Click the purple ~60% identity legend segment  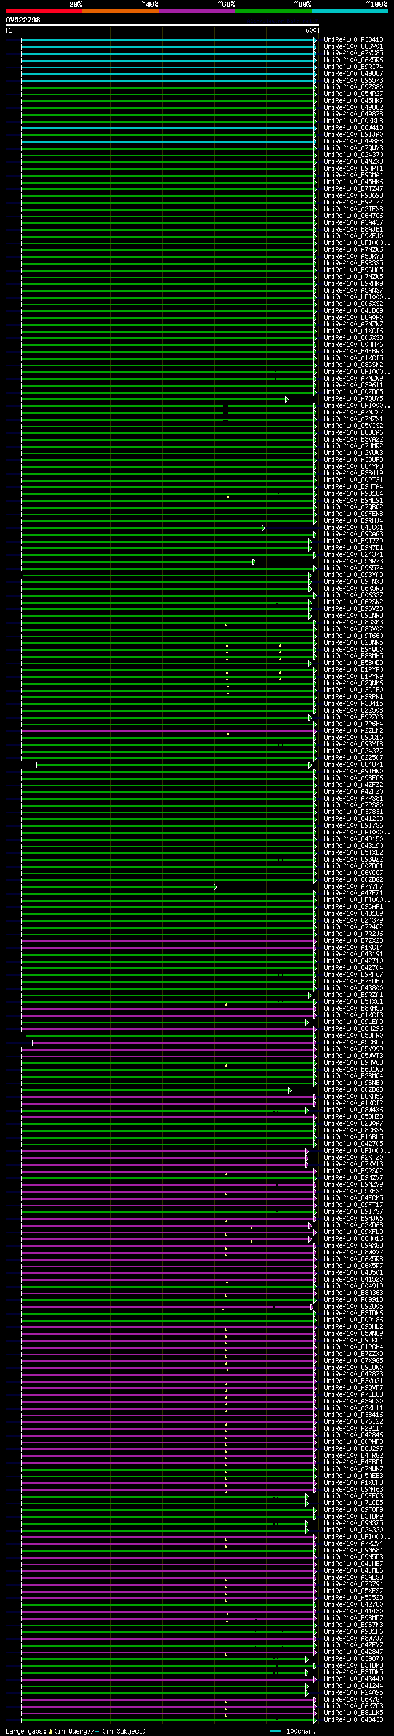[196, 11]
